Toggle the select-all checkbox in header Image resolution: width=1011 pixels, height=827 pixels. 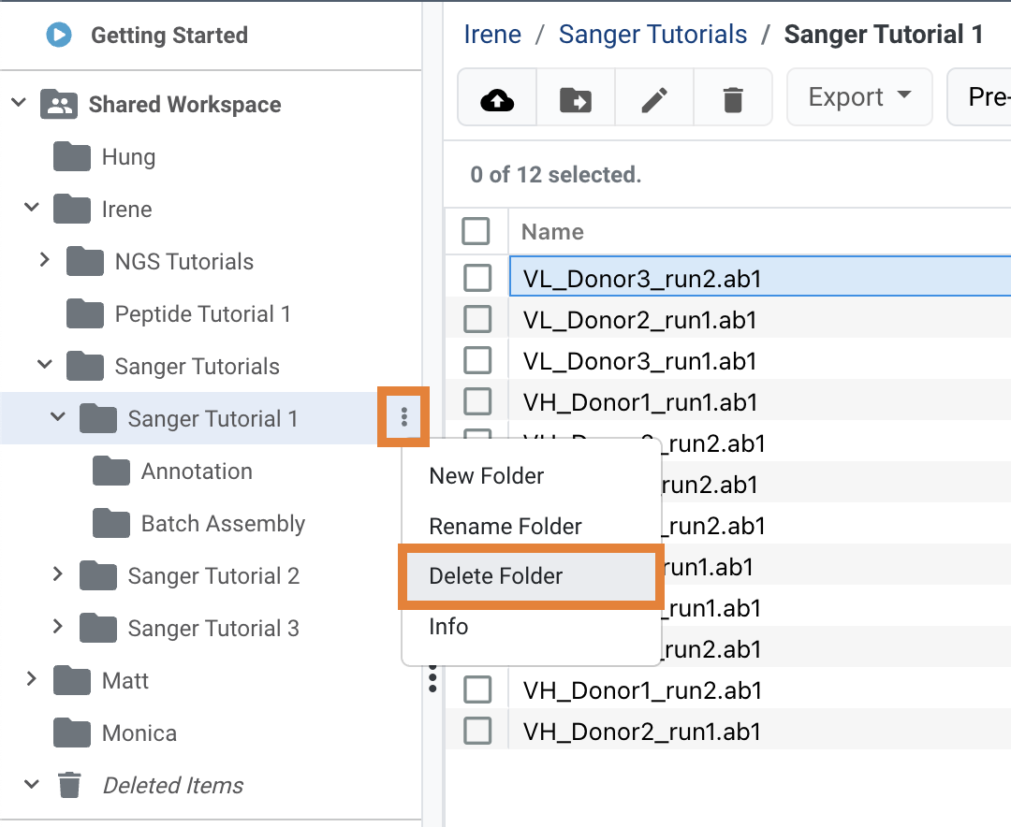point(476,231)
